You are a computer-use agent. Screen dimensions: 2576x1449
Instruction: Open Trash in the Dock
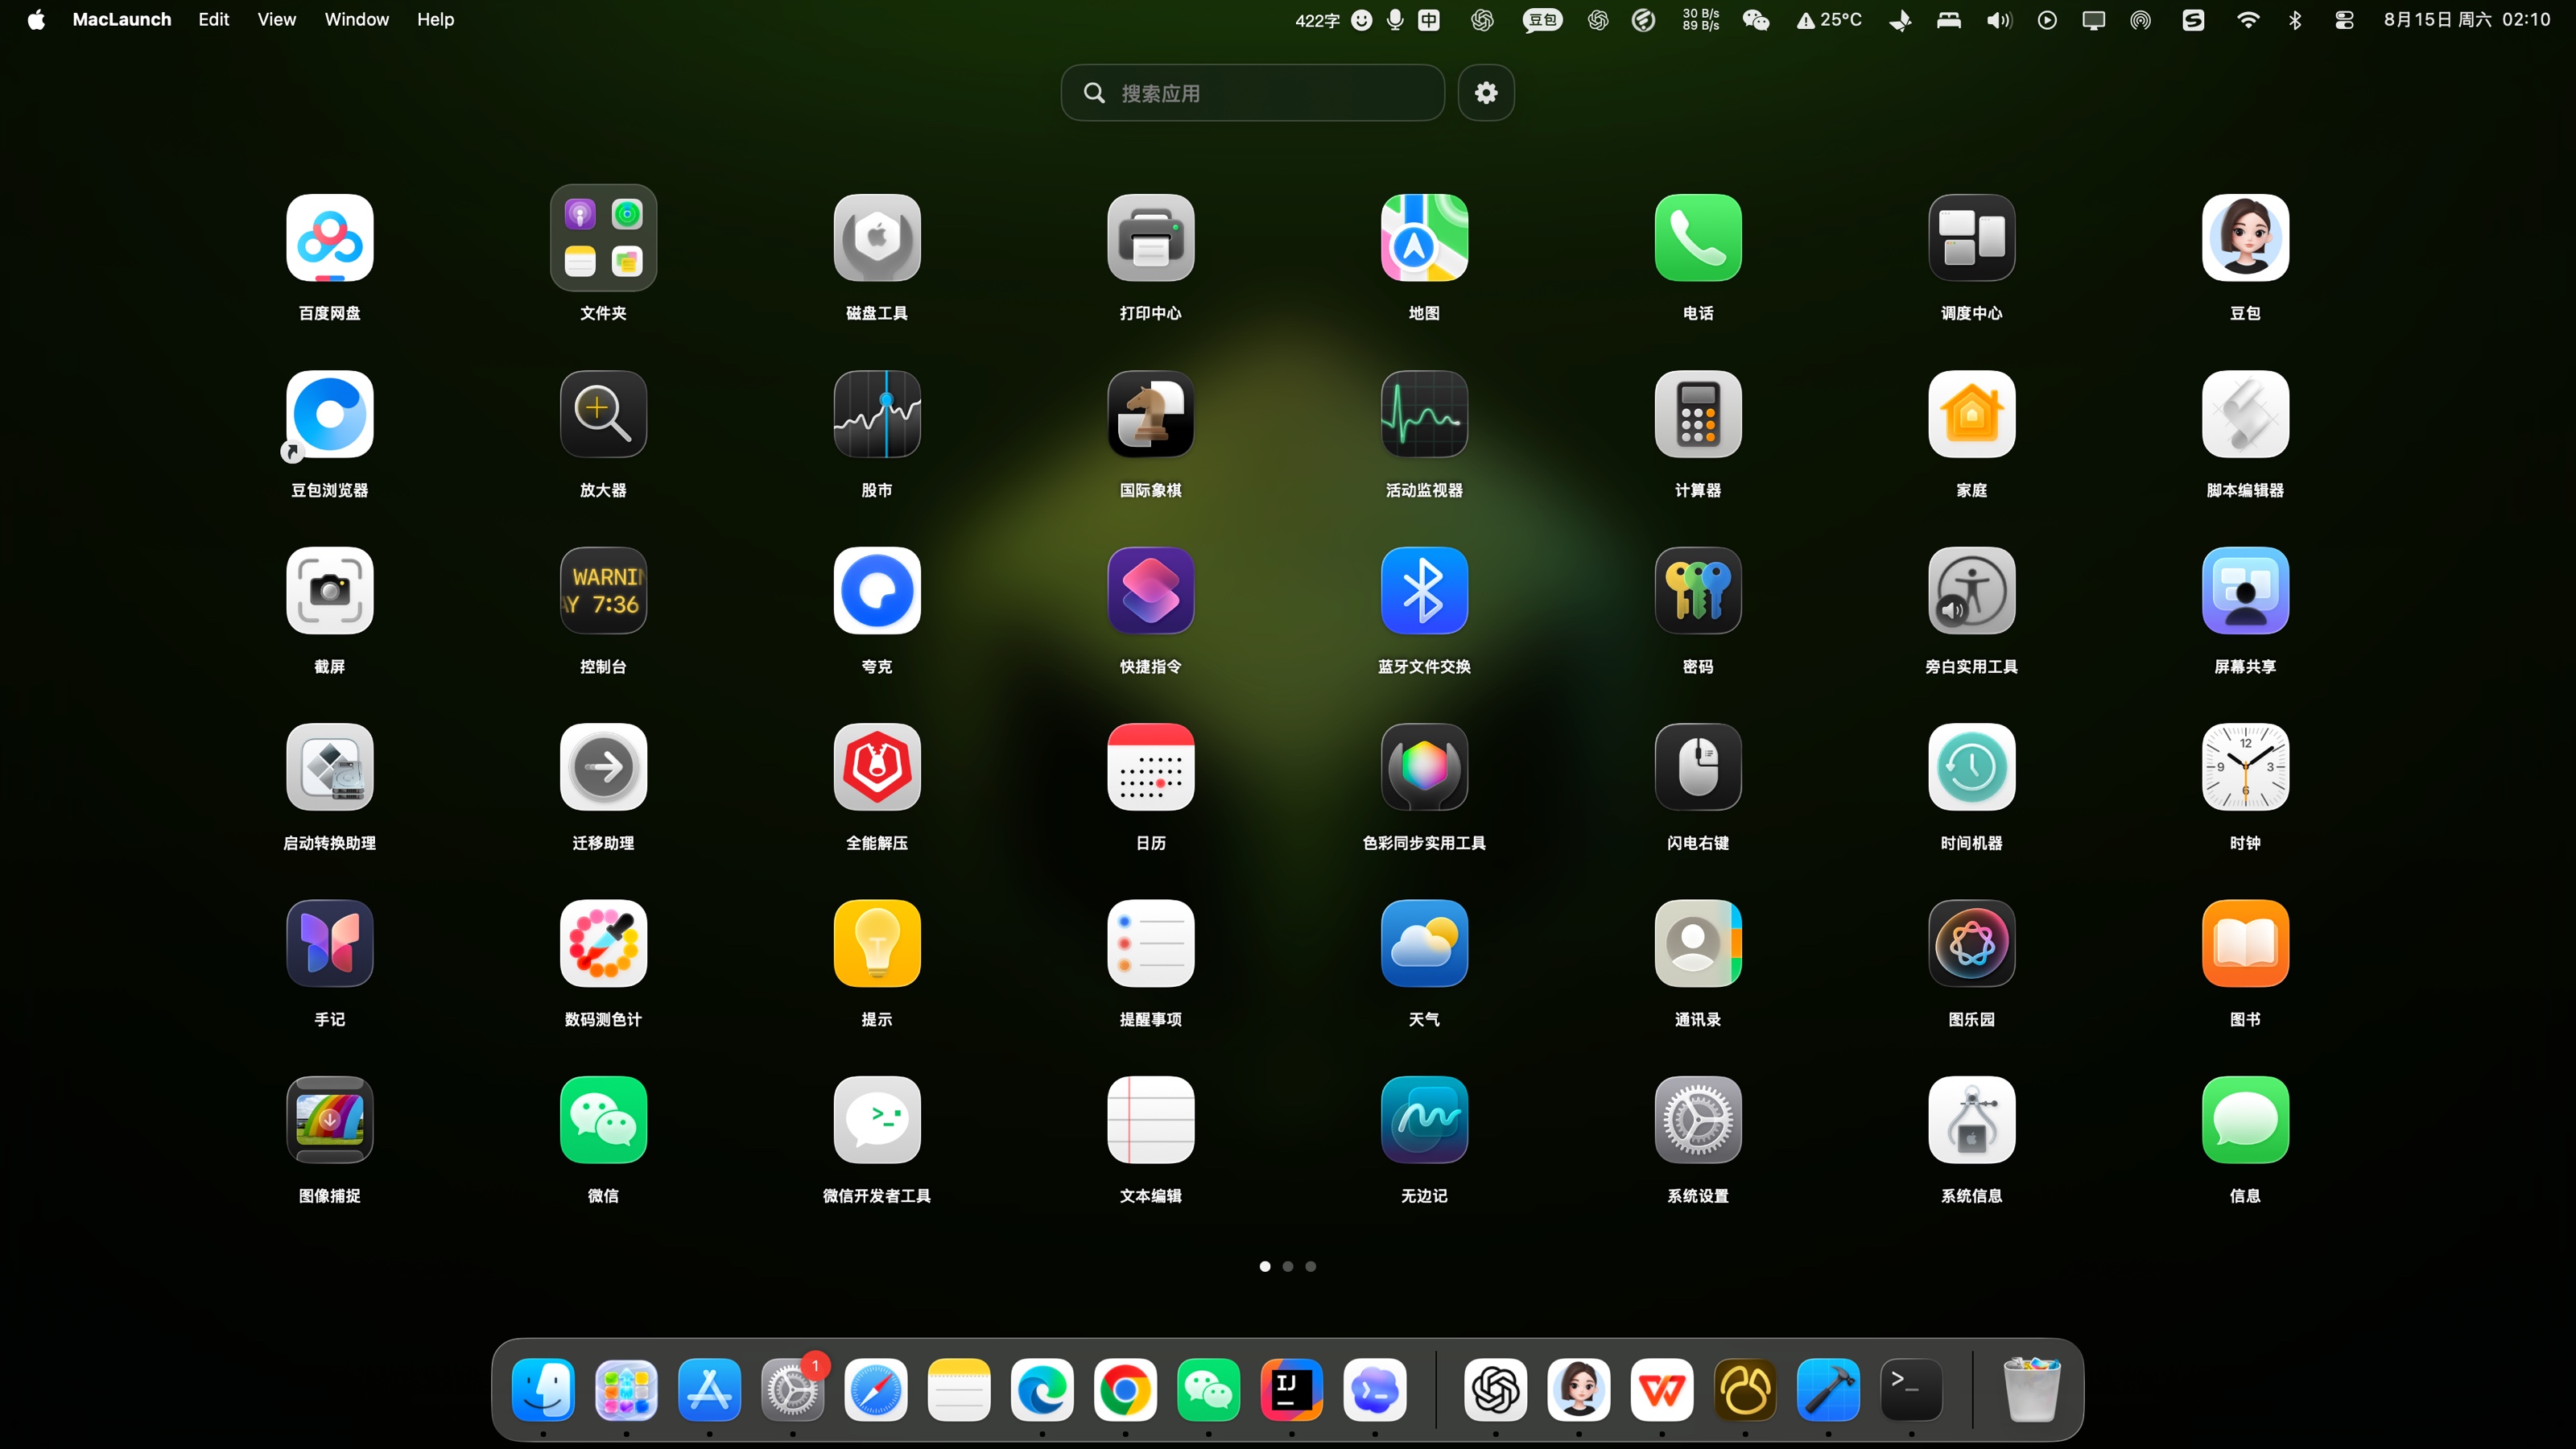pos(2031,1390)
